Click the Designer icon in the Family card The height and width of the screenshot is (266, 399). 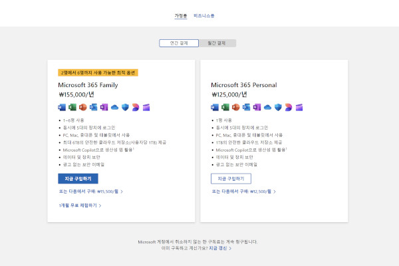point(136,107)
